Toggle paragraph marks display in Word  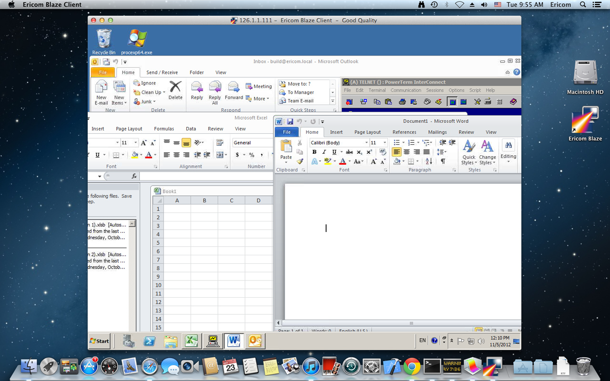(x=443, y=160)
